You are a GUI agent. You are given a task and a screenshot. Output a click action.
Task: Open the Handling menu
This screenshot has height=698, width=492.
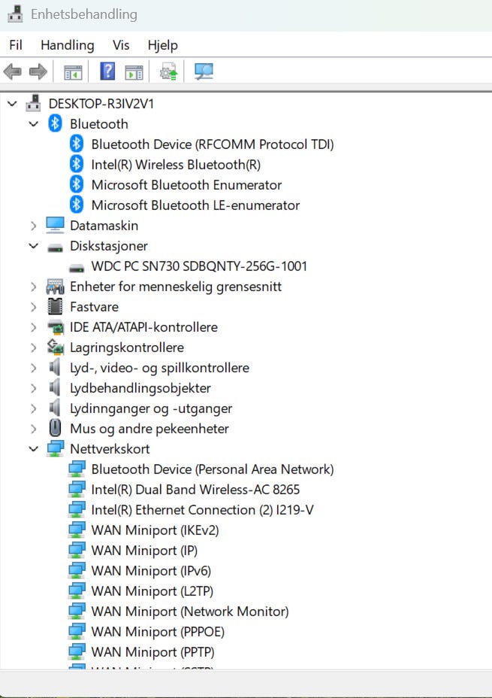click(68, 45)
